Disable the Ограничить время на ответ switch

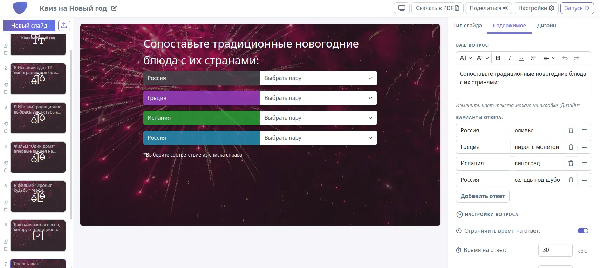point(583,231)
